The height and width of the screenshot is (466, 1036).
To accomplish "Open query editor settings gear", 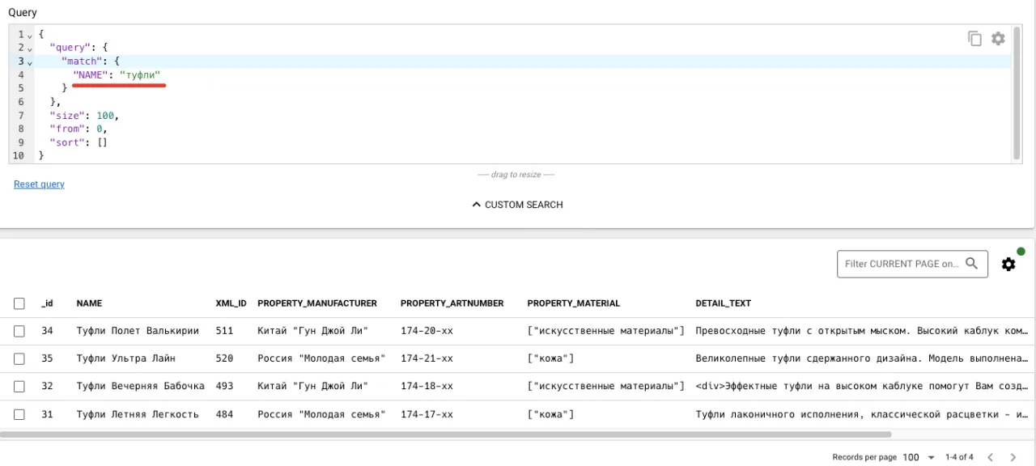I will [998, 39].
